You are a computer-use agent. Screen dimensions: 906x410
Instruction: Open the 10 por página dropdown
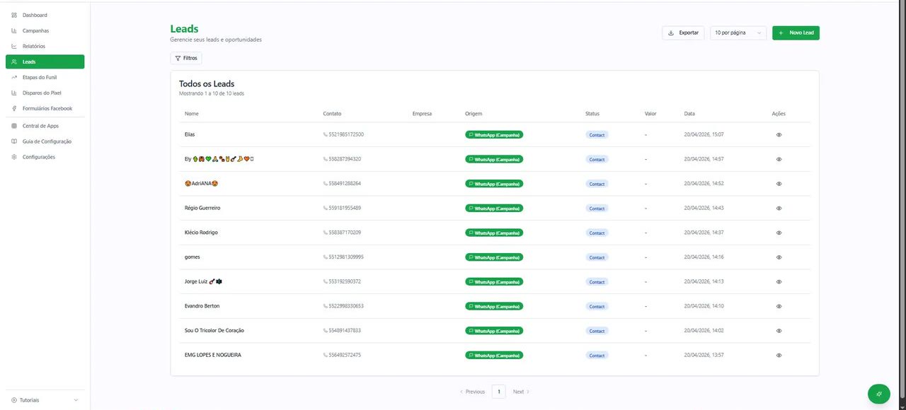pyautogui.click(x=738, y=33)
